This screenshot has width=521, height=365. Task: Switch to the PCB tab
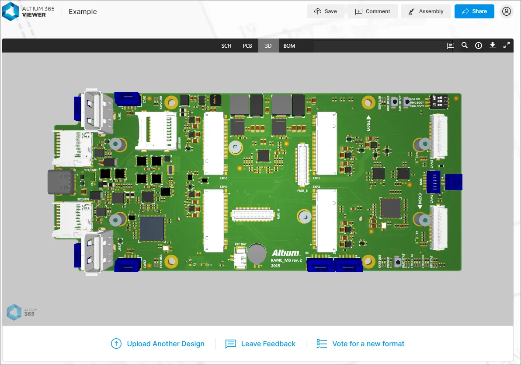(x=247, y=46)
